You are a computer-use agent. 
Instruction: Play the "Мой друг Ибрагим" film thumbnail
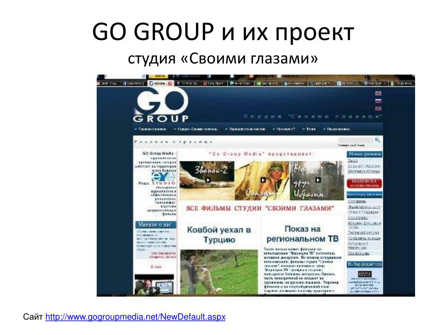coord(317,180)
